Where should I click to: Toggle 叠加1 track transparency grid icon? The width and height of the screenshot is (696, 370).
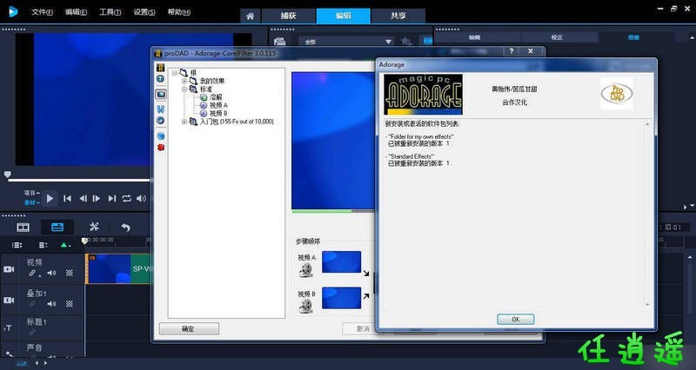pyautogui.click(x=70, y=304)
